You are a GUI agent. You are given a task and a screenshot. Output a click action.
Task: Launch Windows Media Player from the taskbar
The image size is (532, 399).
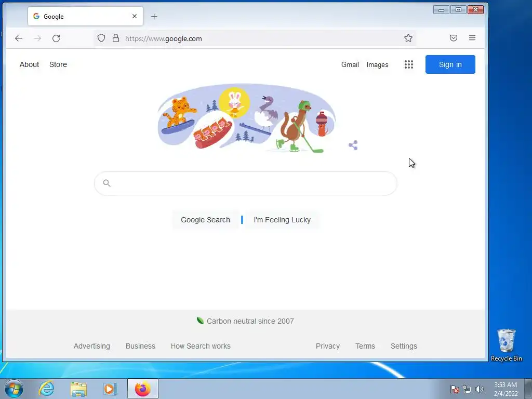coord(110,389)
